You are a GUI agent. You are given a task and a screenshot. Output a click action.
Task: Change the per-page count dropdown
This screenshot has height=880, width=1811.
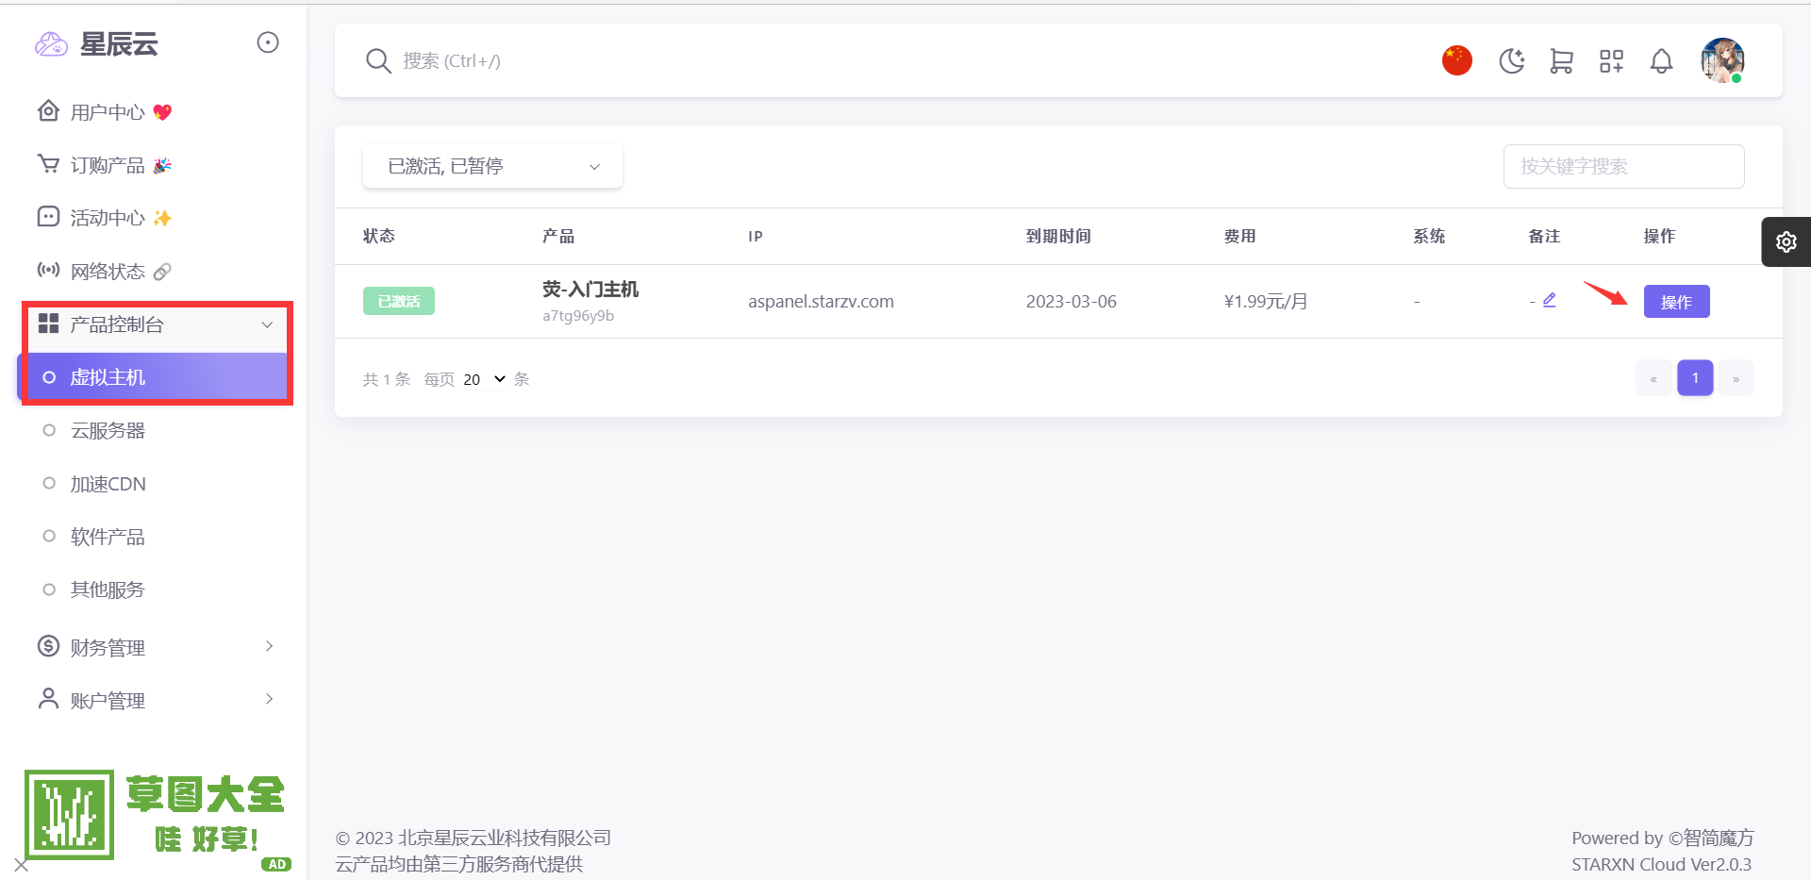pos(484,379)
